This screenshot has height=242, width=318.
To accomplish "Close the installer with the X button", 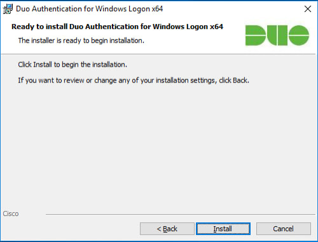I will 308,9.
